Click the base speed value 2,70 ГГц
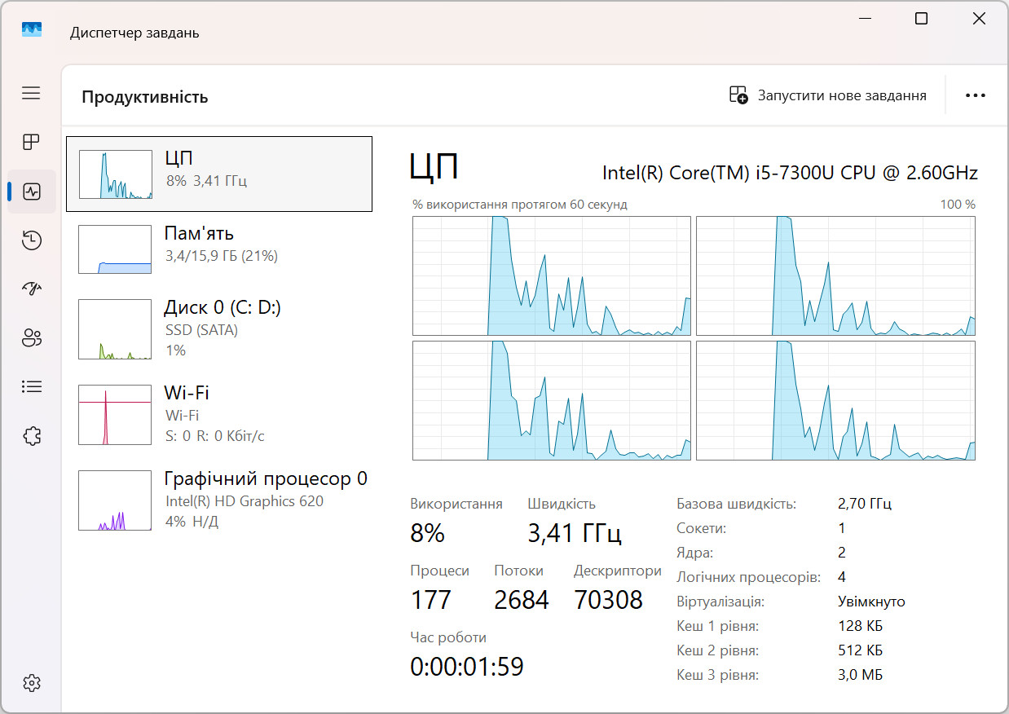1009x714 pixels. [x=865, y=504]
